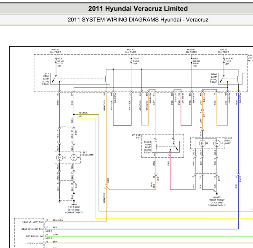This screenshot has width=253, height=248.
Task: Click the switch contact symbol inside the left head lamp low relay
Action: (x=55, y=79)
